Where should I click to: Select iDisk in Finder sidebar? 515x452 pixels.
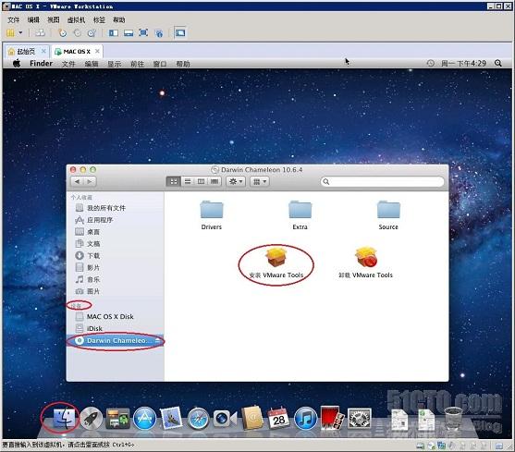pos(115,328)
